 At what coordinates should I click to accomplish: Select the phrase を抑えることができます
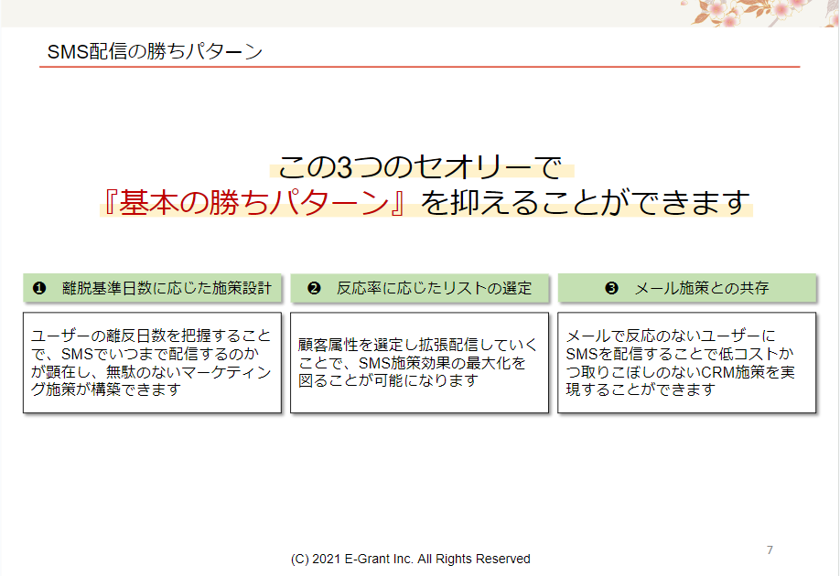(x=586, y=203)
